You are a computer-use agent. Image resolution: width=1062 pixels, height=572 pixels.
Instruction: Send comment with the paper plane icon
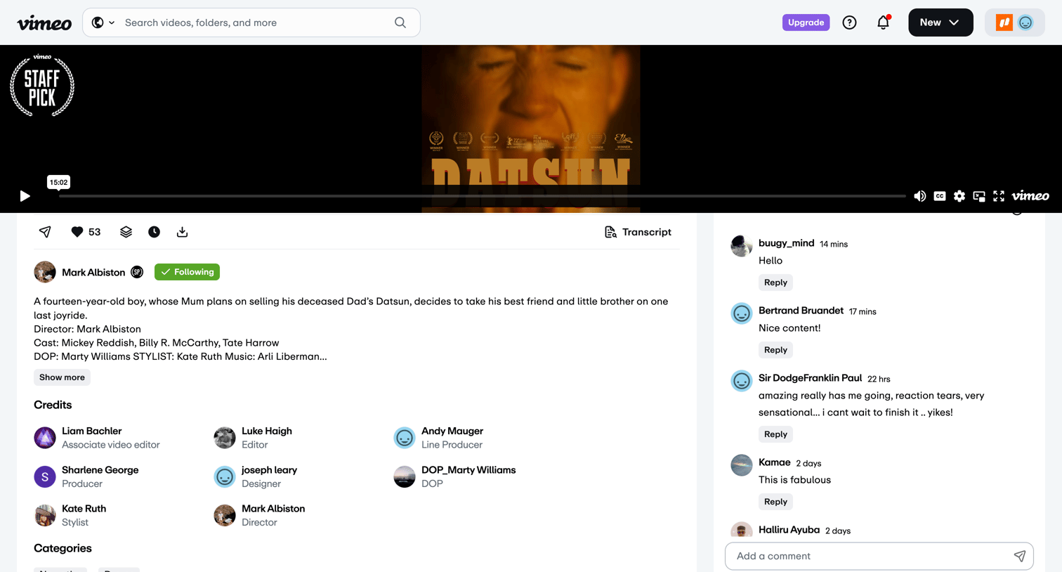coord(1020,556)
